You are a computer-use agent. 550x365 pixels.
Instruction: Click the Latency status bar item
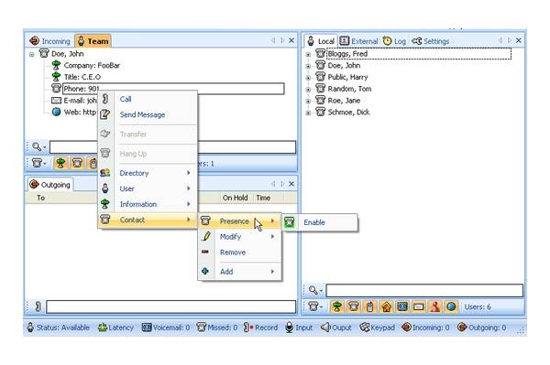pos(116,327)
